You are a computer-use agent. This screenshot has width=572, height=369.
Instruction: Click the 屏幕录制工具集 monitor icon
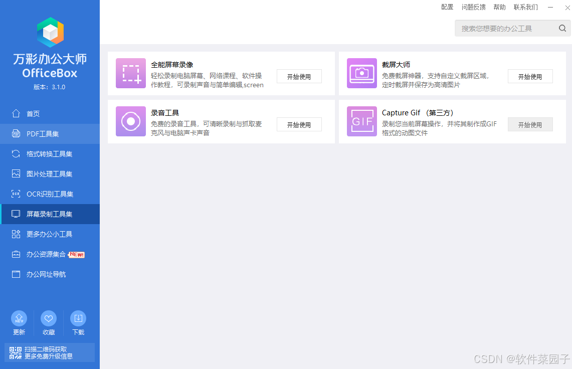pyautogui.click(x=16, y=214)
